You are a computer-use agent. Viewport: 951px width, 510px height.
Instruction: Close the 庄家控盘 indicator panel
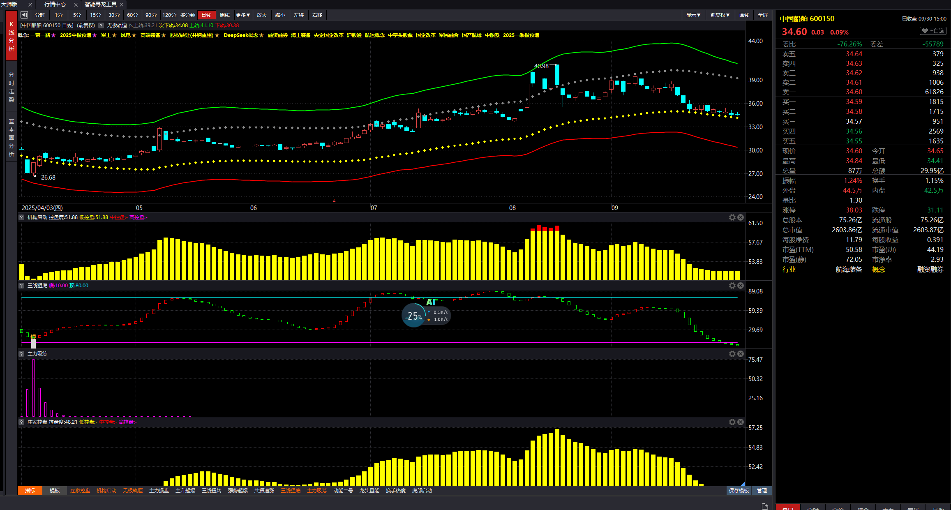point(740,422)
